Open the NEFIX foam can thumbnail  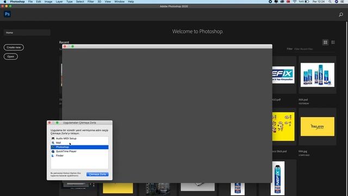(x=278, y=178)
